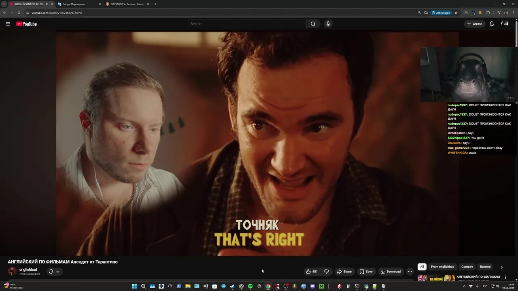The width and height of the screenshot is (518, 291).
Task: Click the Ask Google button
Action: pos(441,13)
